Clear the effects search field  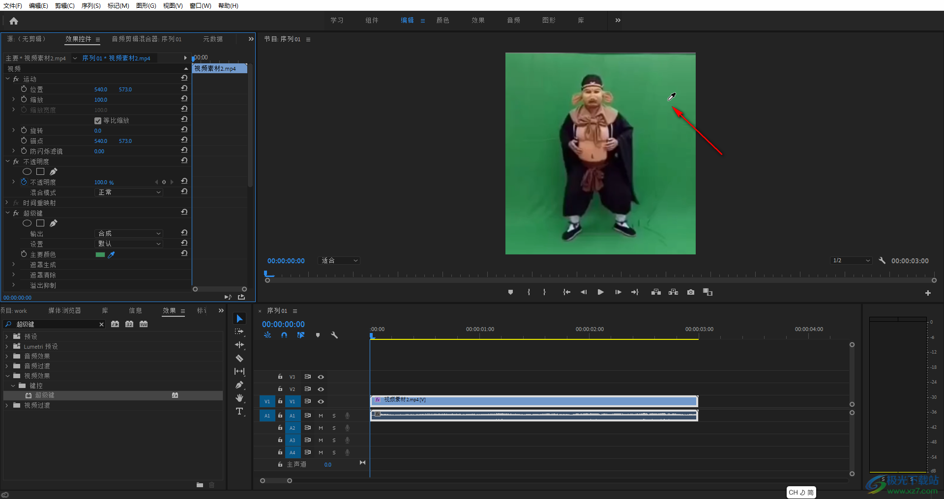[101, 324]
